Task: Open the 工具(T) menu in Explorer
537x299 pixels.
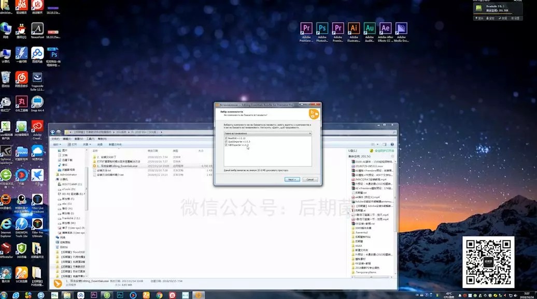Action: click(90, 139)
